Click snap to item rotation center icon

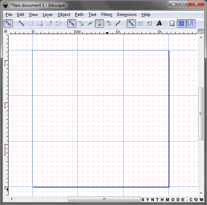pos(149,23)
